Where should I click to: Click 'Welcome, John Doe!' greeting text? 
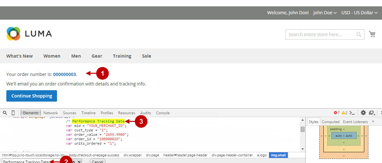click(x=288, y=13)
